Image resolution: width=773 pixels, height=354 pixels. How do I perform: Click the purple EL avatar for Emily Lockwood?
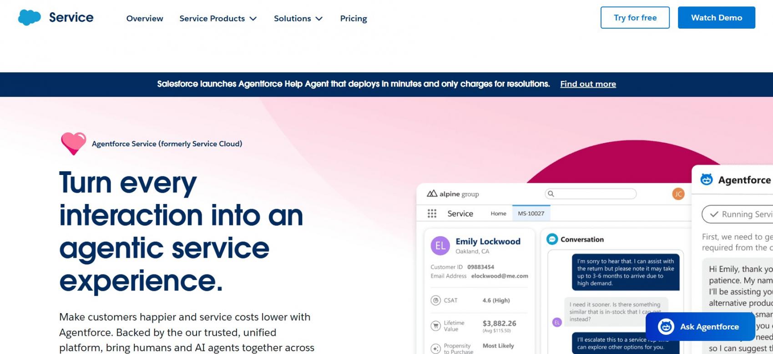coord(440,246)
